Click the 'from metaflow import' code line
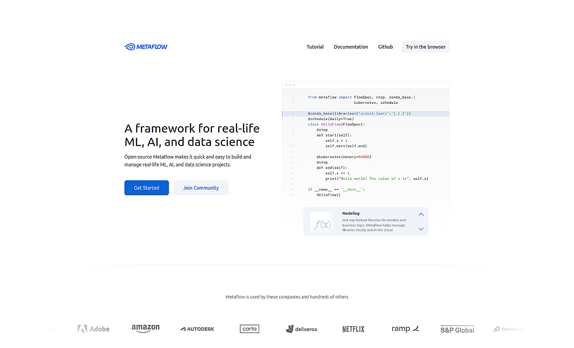 tap(362, 97)
